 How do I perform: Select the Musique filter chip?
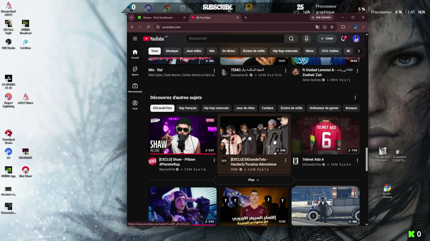(x=172, y=51)
